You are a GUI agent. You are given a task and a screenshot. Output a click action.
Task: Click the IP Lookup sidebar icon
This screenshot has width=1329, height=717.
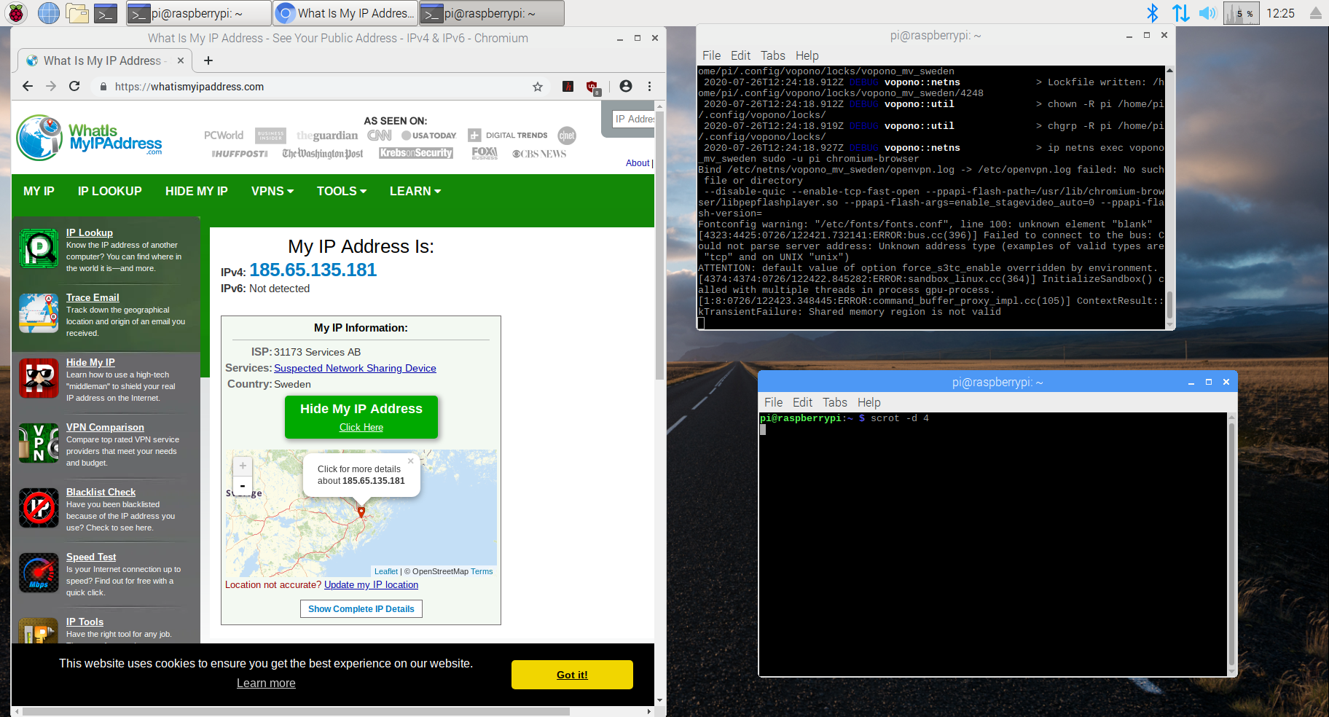[39, 248]
